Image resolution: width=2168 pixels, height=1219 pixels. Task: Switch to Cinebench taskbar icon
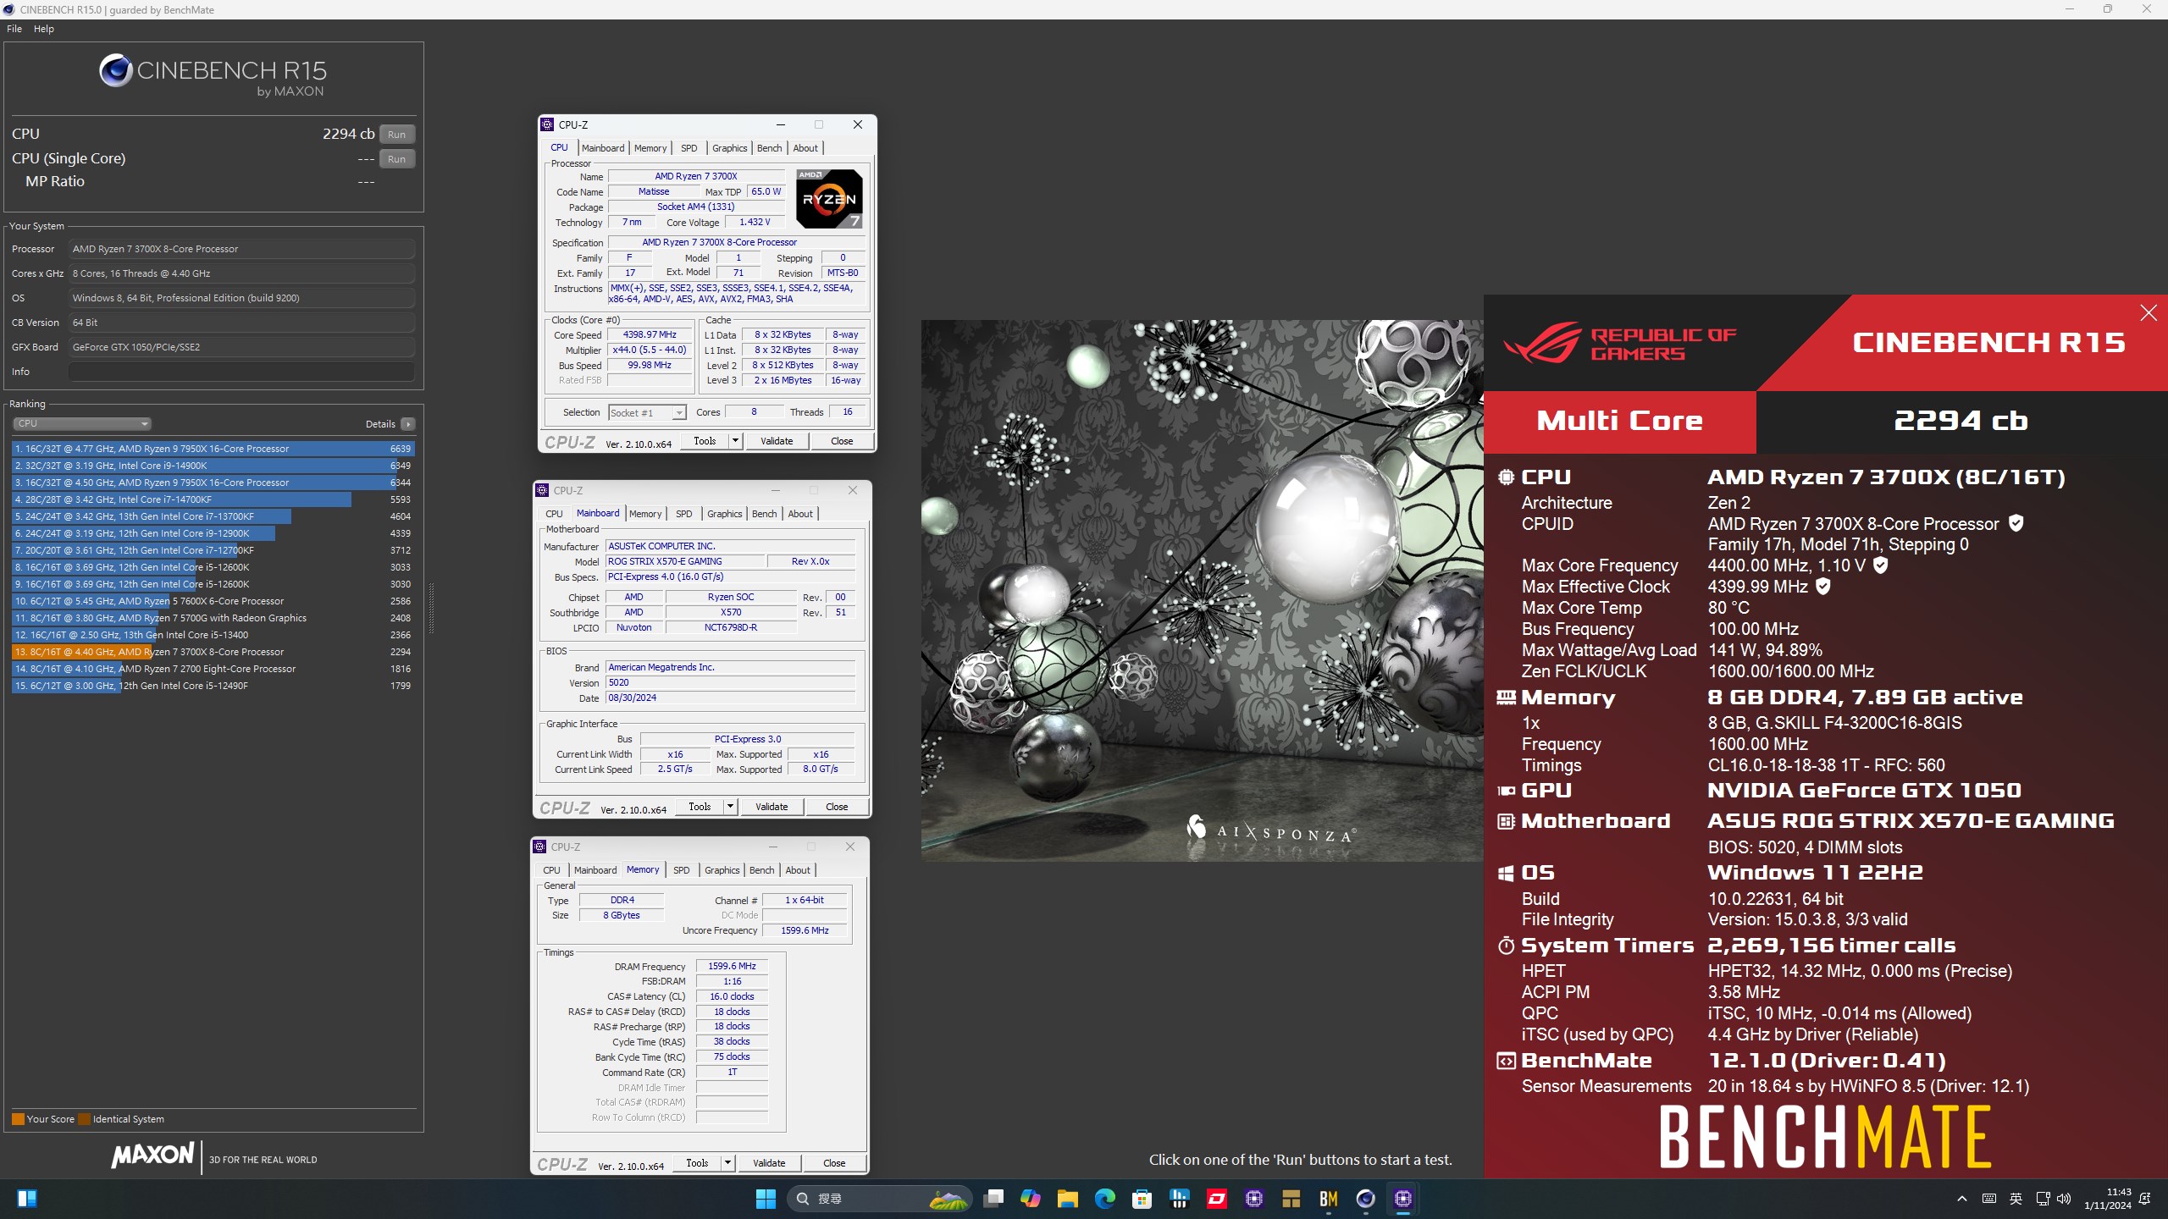click(x=1365, y=1199)
